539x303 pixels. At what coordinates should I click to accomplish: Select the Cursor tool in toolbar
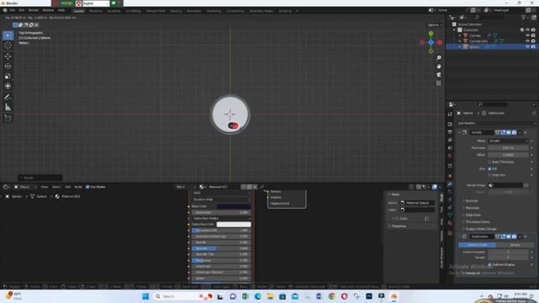pyautogui.click(x=8, y=45)
